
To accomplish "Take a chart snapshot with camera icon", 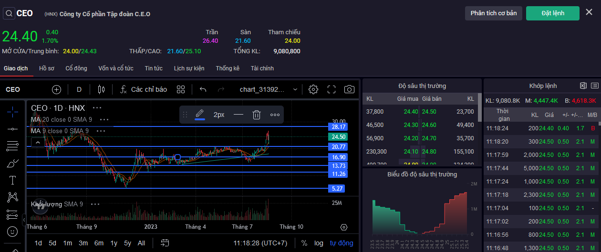I will (x=350, y=89).
